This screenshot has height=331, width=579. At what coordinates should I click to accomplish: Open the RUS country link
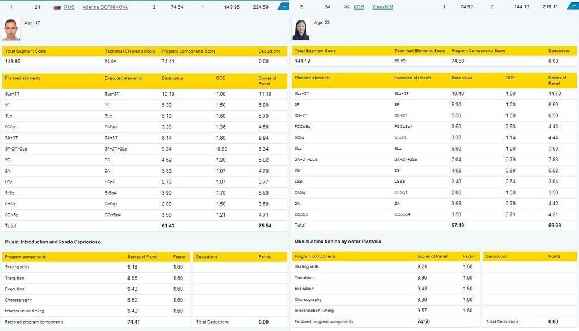tap(69, 7)
